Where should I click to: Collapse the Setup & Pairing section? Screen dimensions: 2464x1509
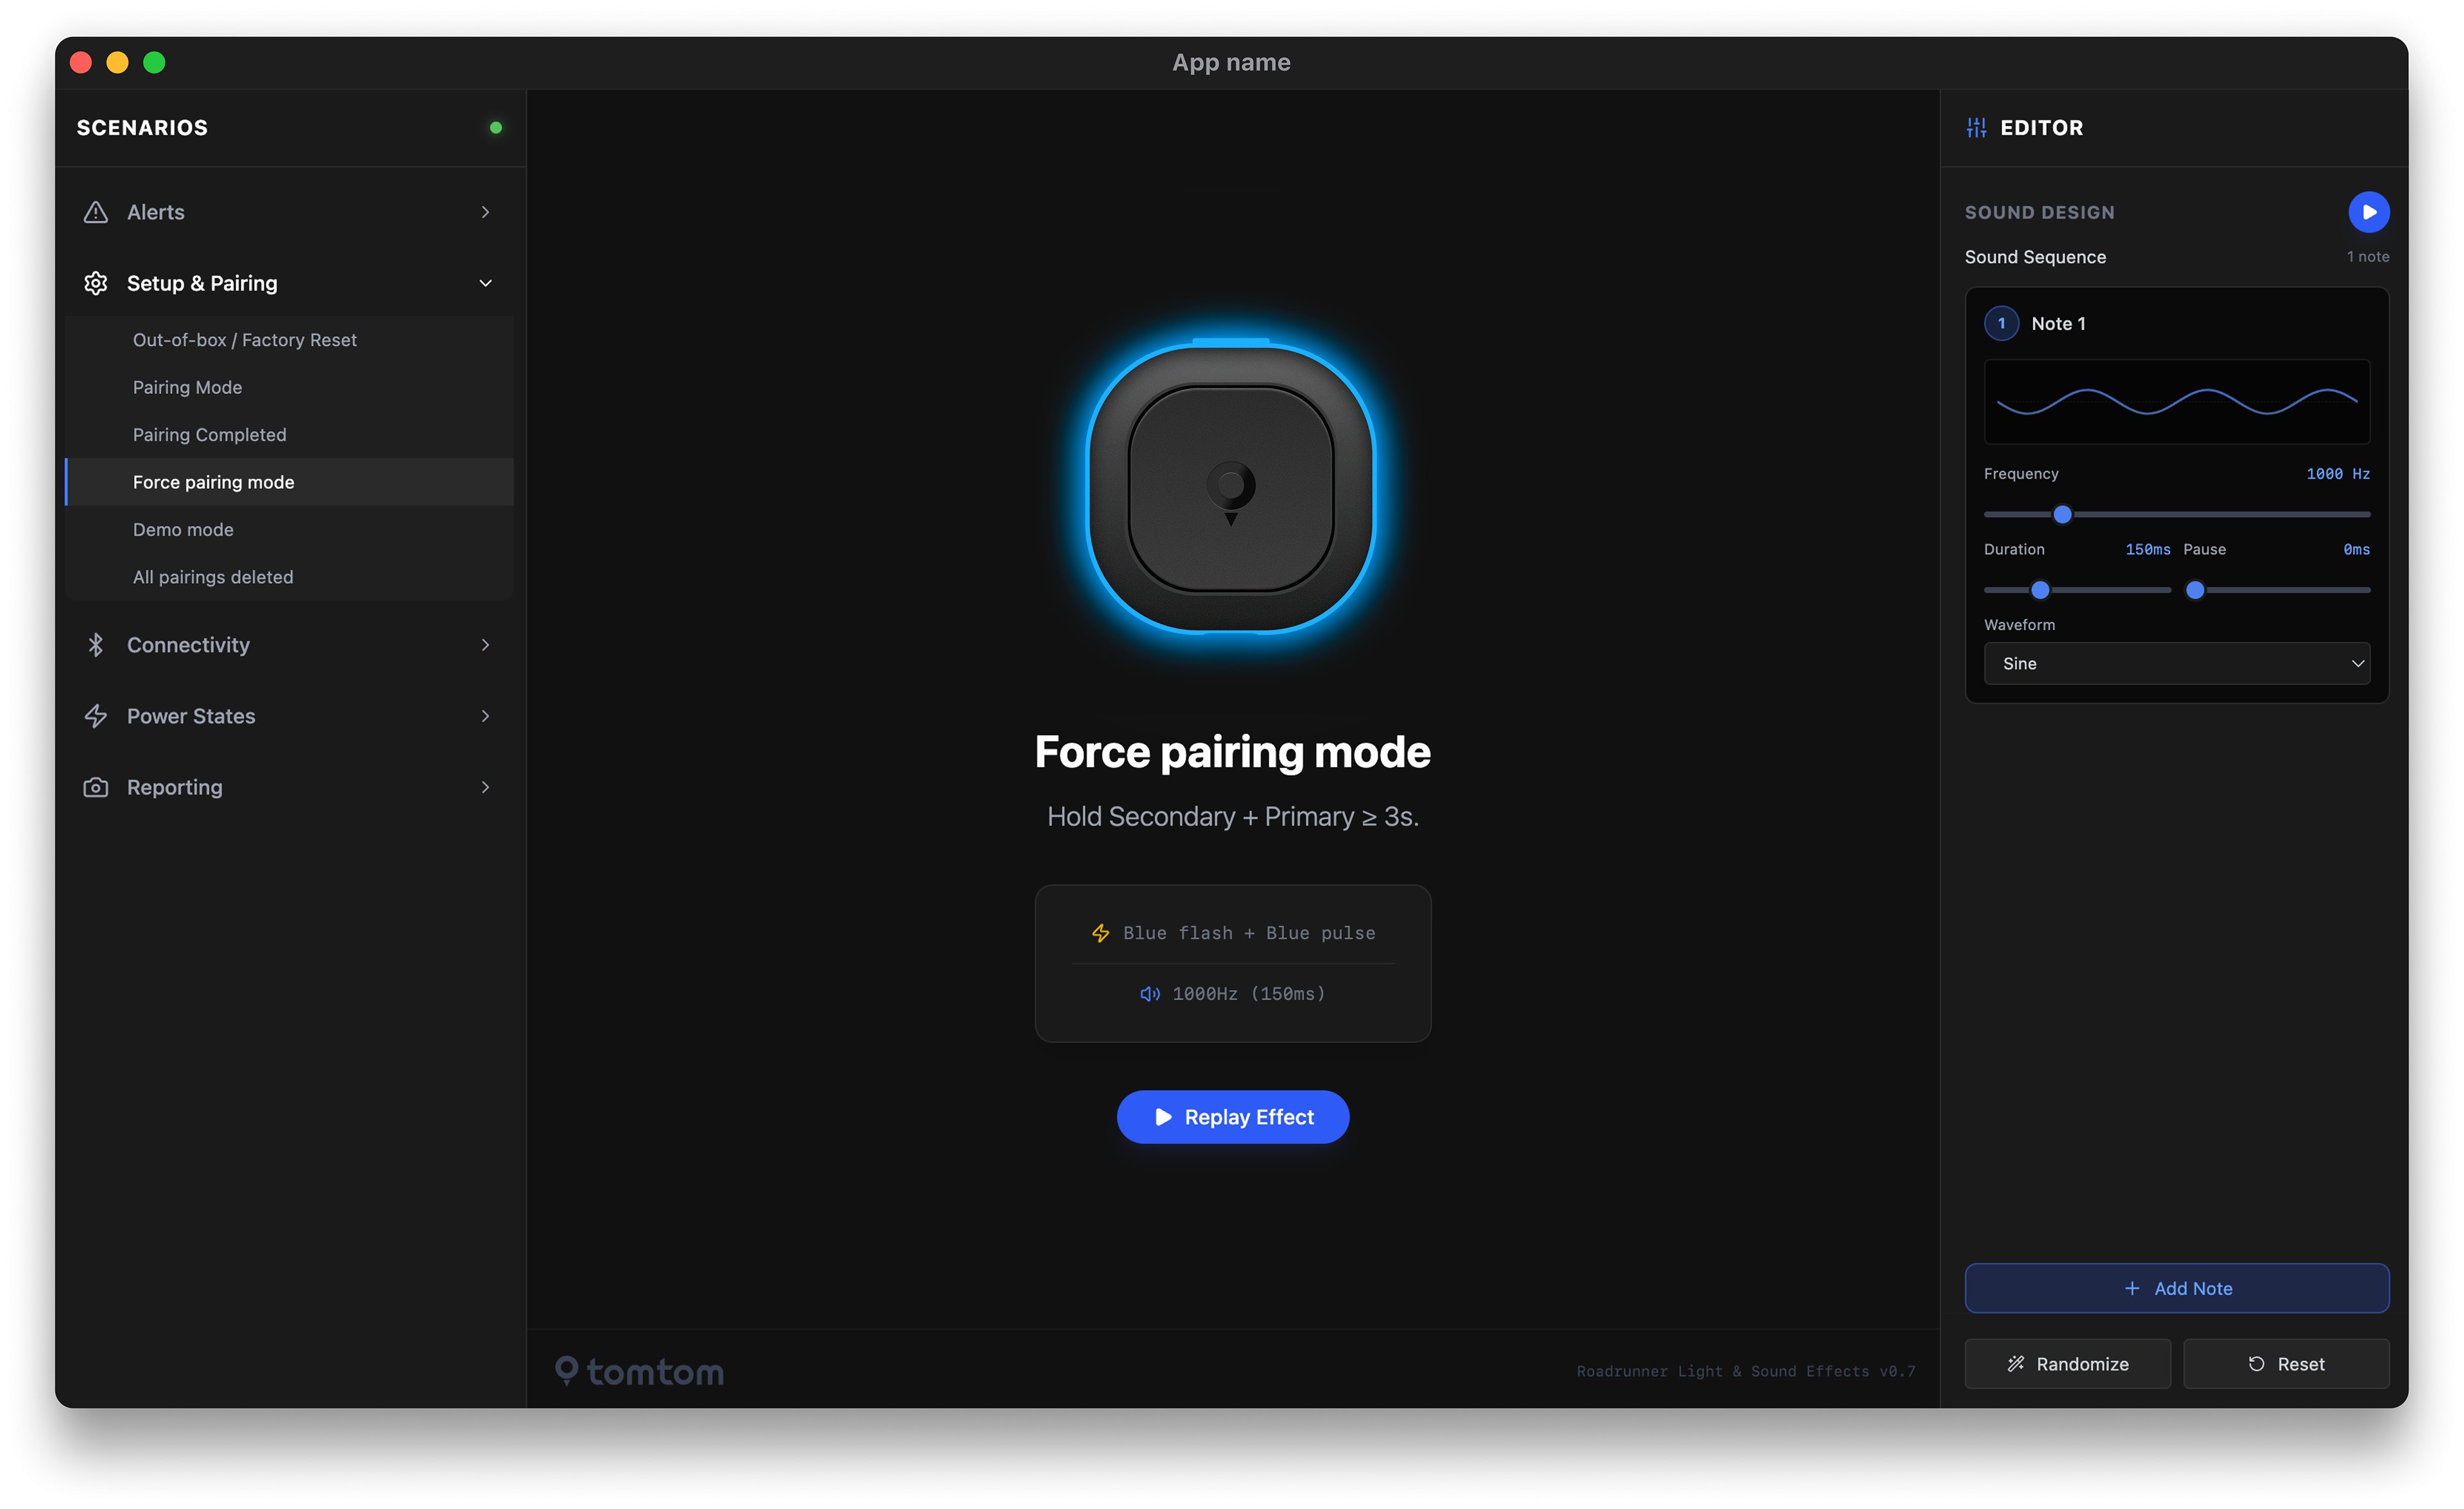[x=485, y=283]
